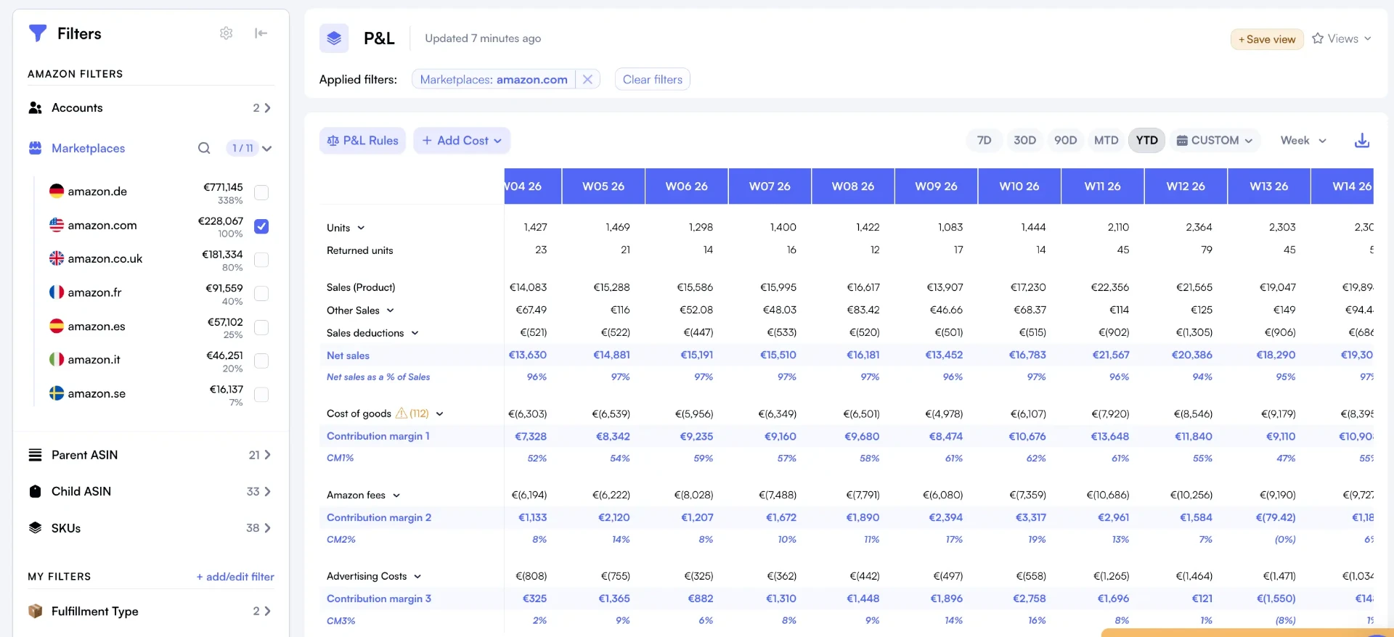Select the MTD time range

[x=1106, y=141]
